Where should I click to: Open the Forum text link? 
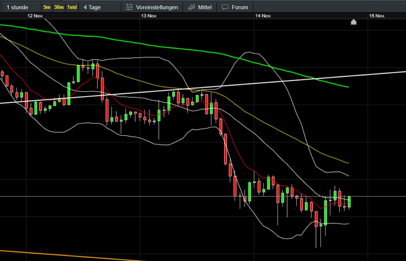coord(240,7)
